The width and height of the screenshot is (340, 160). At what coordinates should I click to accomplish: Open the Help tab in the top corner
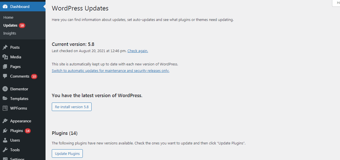click(337, 3)
